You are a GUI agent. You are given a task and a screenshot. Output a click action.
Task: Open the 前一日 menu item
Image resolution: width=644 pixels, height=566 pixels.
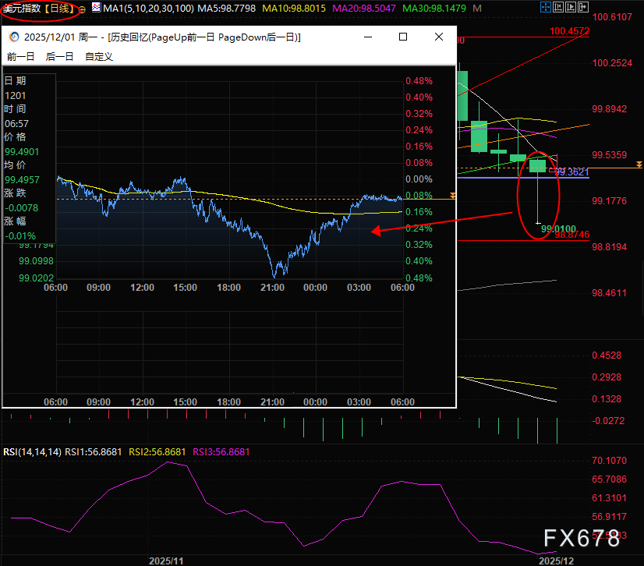21,56
